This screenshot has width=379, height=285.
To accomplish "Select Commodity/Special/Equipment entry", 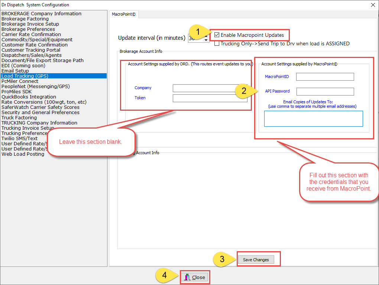I will [37, 40].
